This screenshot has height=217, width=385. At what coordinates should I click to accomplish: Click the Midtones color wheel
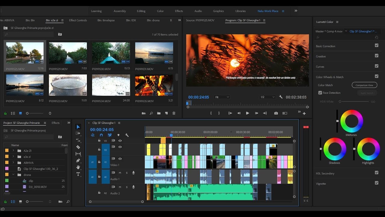pos(352,121)
